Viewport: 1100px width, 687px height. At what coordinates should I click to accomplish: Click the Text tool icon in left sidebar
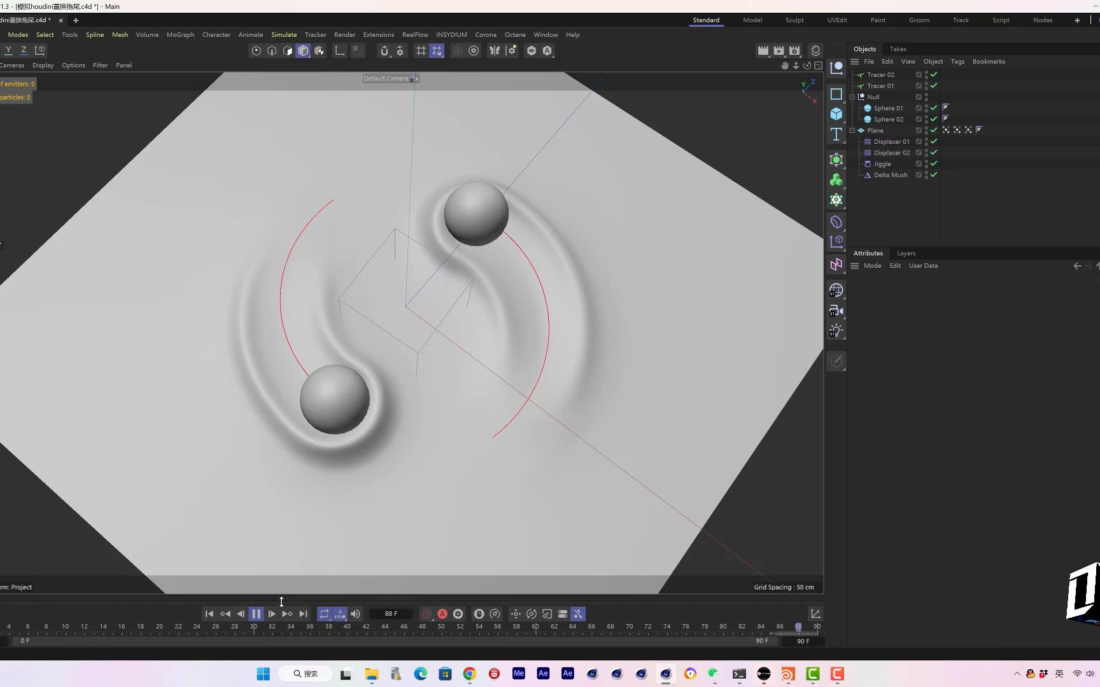pyautogui.click(x=836, y=132)
